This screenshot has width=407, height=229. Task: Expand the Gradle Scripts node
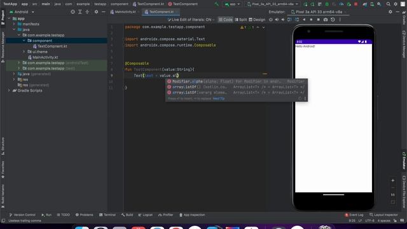[x=9, y=90]
